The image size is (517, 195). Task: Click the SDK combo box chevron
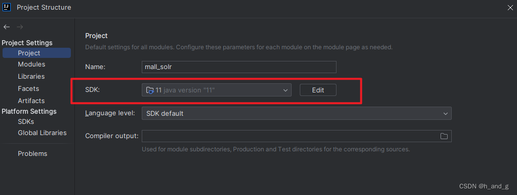point(285,90)
